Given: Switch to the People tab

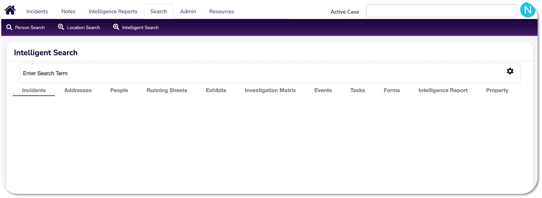Looking at the screenshot, I should pos(119,90).
